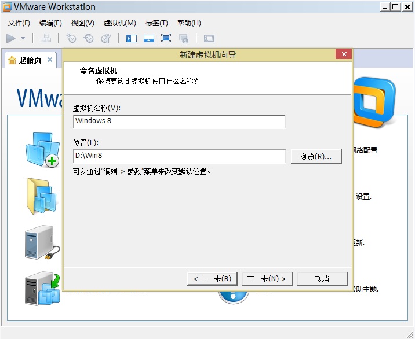
Task: Click the 帮助主题 text on home page
Action: click(365, 289)
